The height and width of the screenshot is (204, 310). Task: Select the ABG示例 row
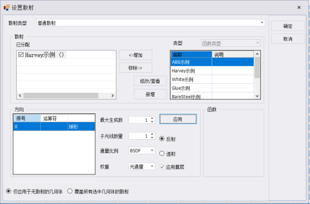[x=212, y=62]
